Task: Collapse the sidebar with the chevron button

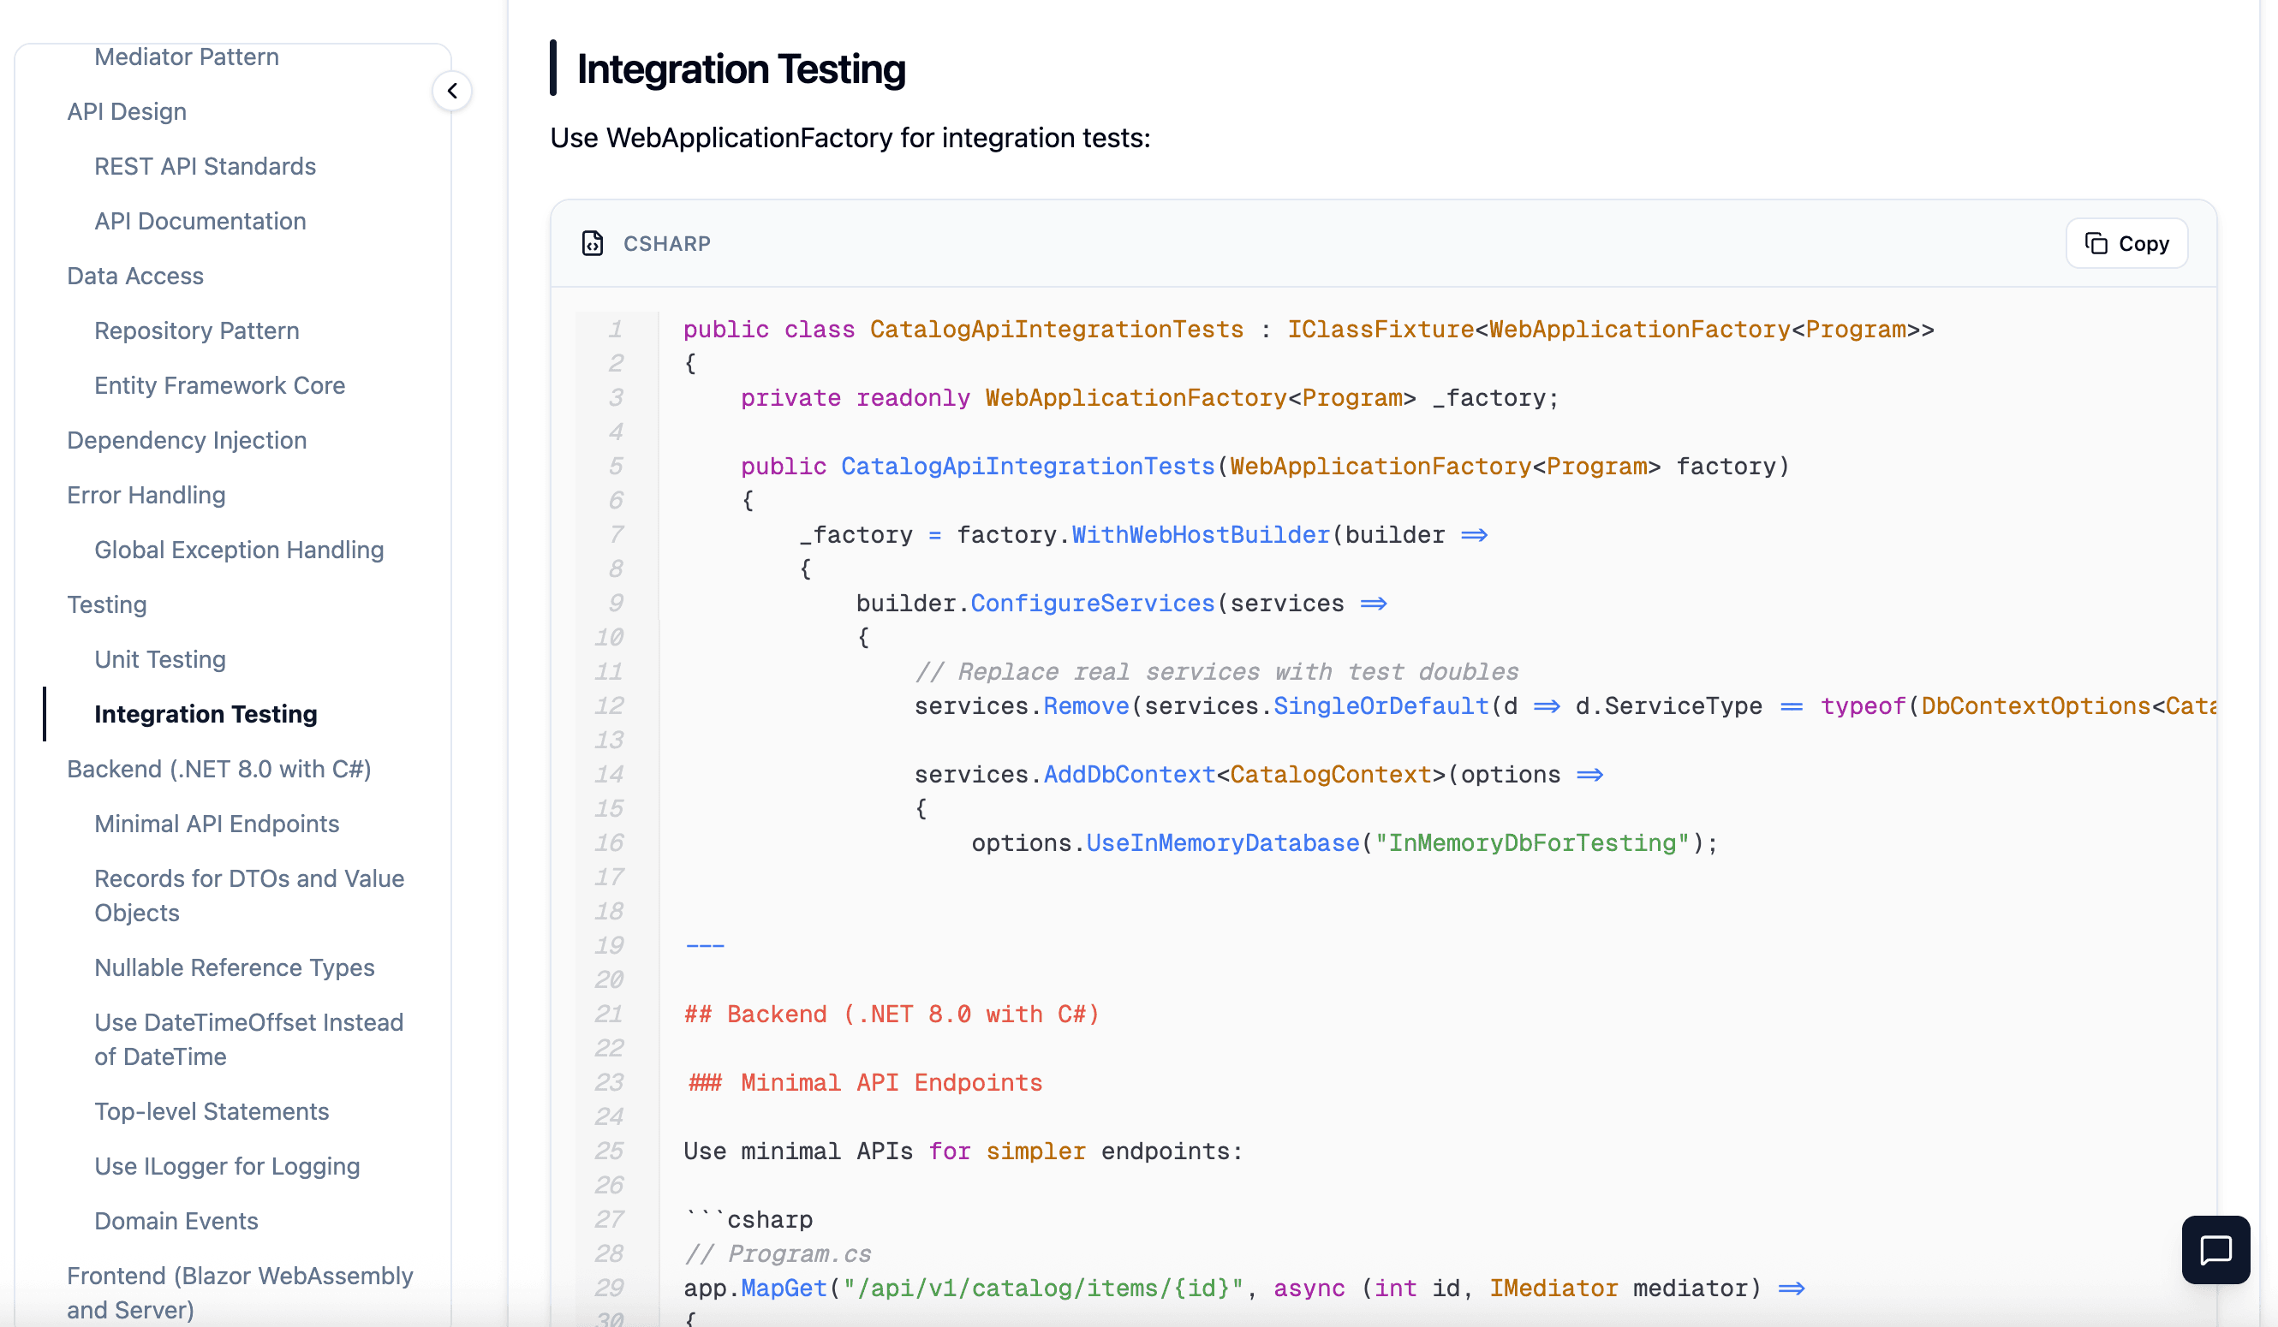Action: [x=452, y=91]
